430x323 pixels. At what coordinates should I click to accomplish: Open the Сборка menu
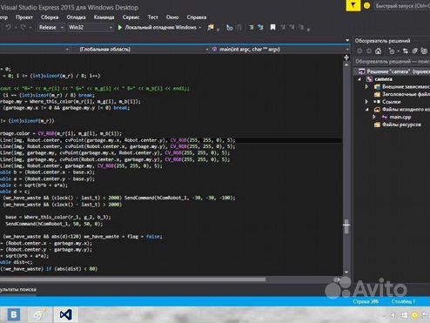[50, 17]
